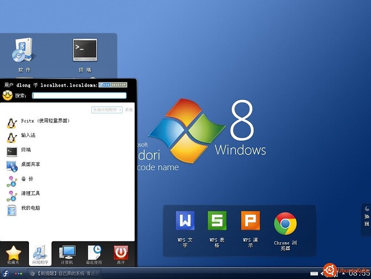Click the 系统 breadcrumb label
This screenshot has height=279, width=371.
[129, 110]
